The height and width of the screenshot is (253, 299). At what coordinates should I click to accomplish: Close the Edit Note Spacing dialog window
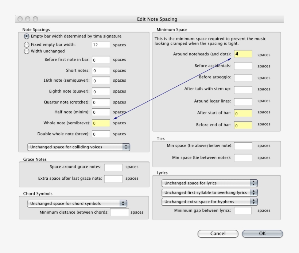click(x=20, y=19)
